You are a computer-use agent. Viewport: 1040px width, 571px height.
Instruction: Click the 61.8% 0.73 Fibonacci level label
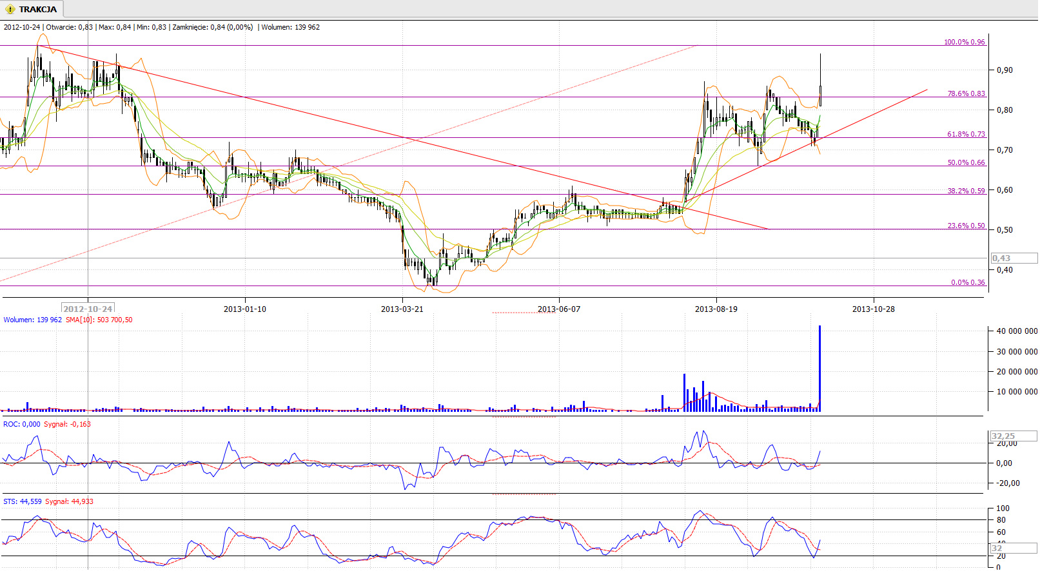tap(966, 134)
